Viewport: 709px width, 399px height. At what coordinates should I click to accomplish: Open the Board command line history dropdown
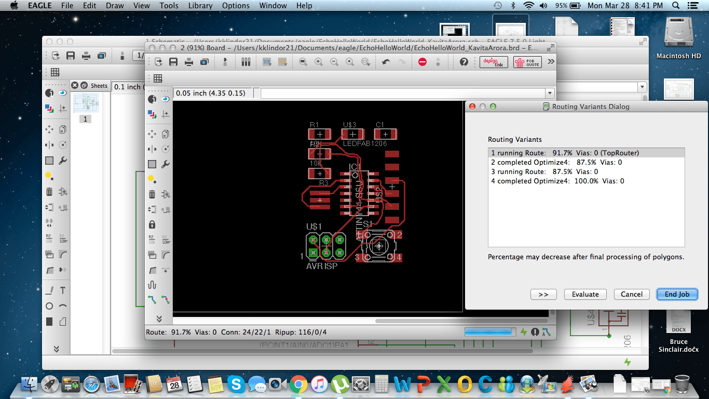point(550,93)
